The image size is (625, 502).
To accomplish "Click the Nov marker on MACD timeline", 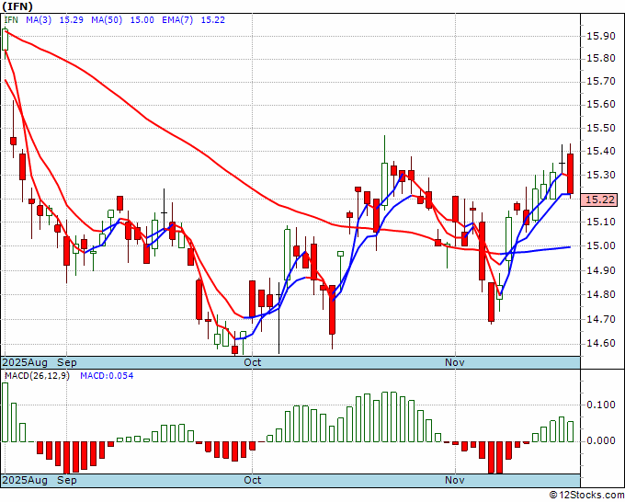I will (455, 480).
